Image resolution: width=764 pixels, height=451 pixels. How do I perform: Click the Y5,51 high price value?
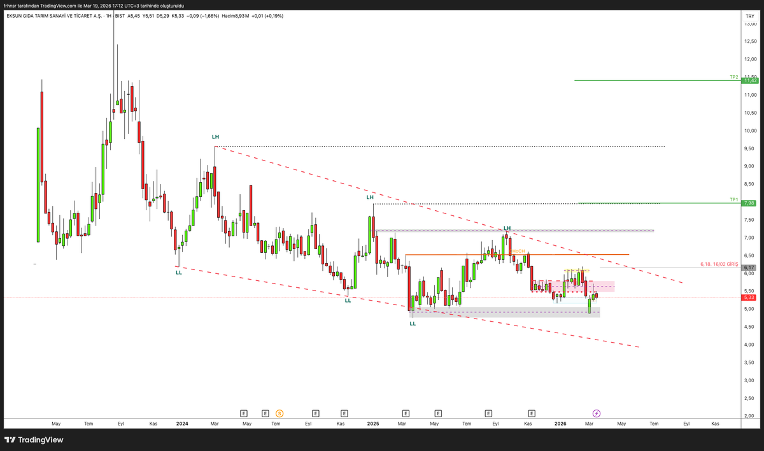(x=148, y=16)
